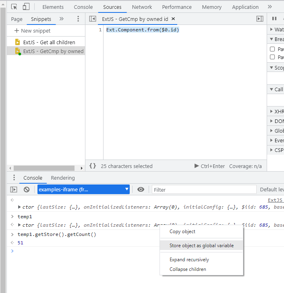
Task: Run snippet with Ctrl+Enter button
Action: pyautogui.click(x=209, y=166)
